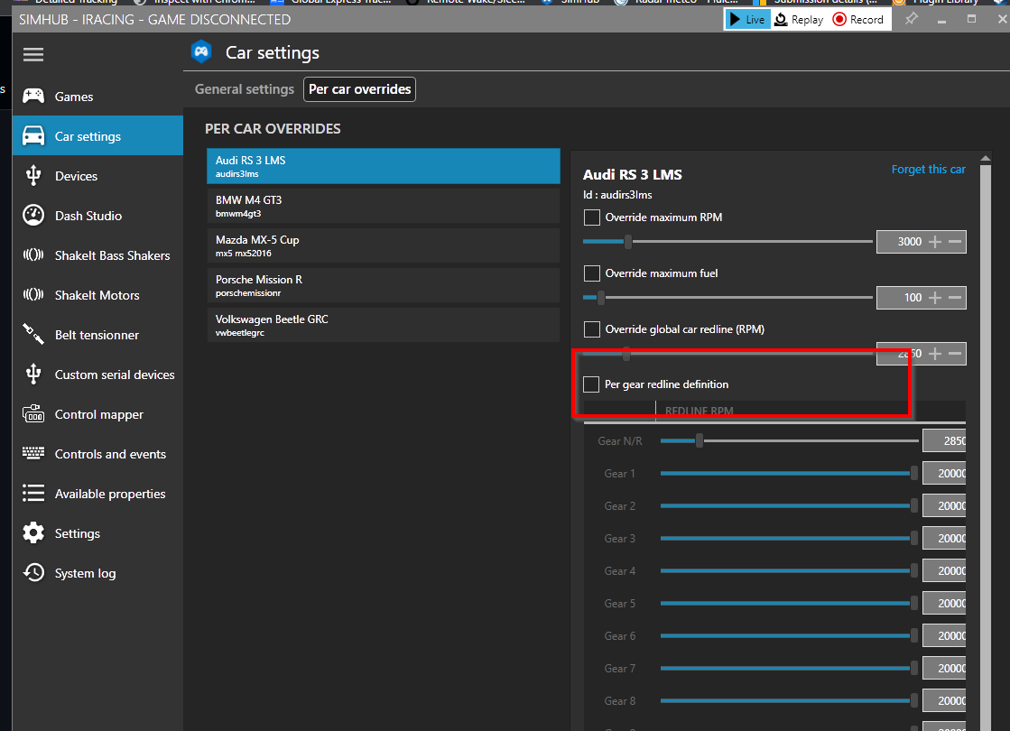Click the Belt tensionner icon

click(33, 334)
